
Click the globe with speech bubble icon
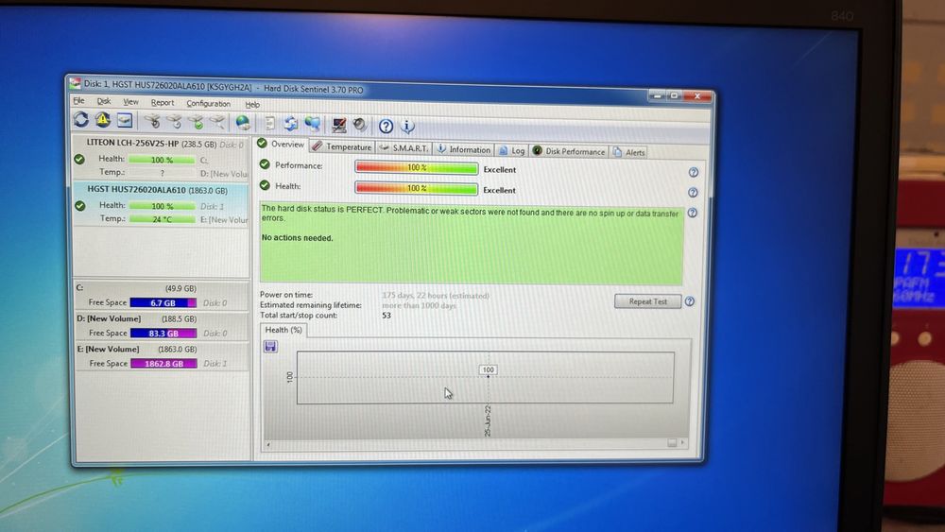coord(312,124)
